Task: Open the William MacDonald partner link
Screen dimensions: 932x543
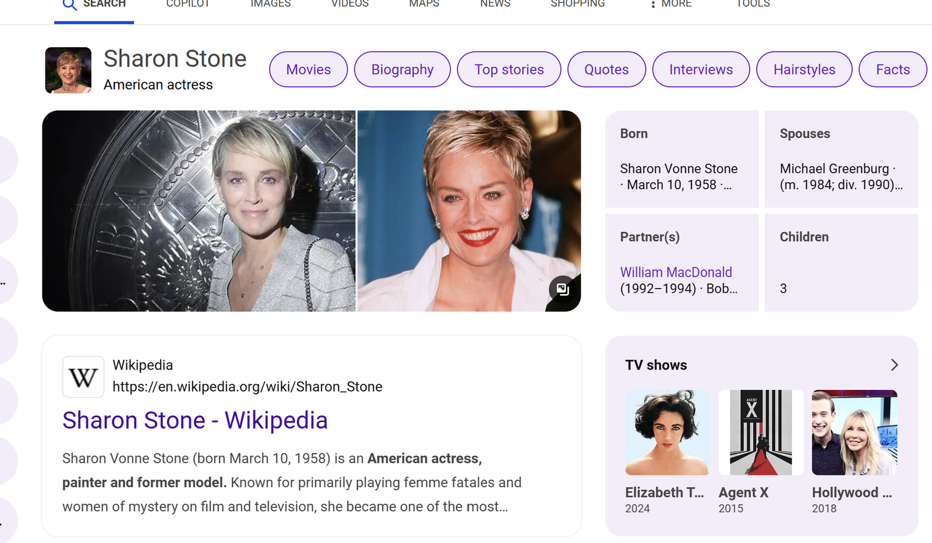Action: pos(676,272)
